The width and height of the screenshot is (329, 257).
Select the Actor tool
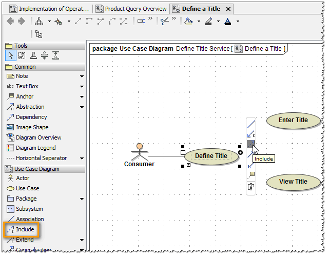[x=23, y=178]
